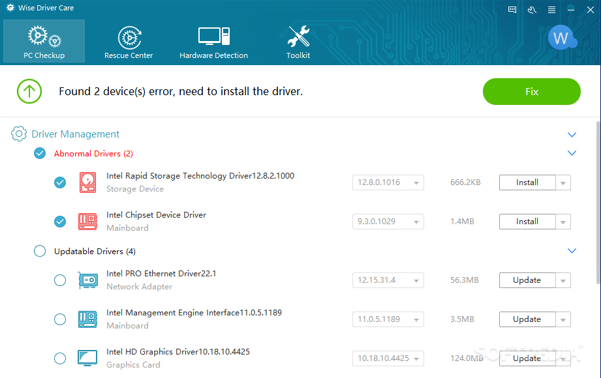The width and height of the screenshot is (601, 378).
Task: Update Intel HD Graphics Driver
Action: tap(527, 358)
